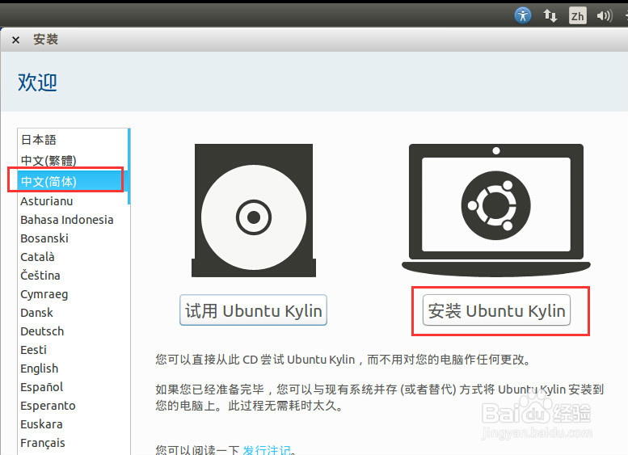Select Čeština language
Image resolution: width=628 pixels, height=455 pixels.
point(73,276)
